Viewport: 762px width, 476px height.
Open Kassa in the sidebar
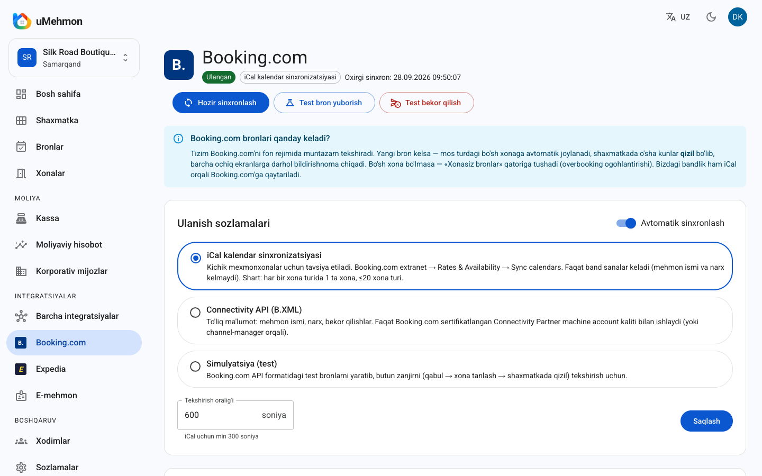pos(74,218)
